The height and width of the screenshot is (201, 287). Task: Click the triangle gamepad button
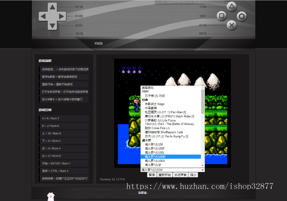click(x=232, y=6)
